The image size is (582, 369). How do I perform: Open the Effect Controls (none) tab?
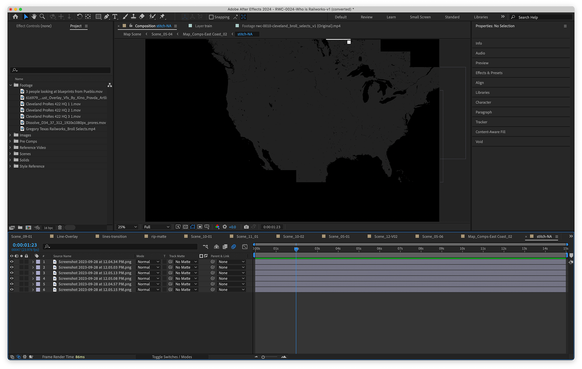tap(34, 26)
